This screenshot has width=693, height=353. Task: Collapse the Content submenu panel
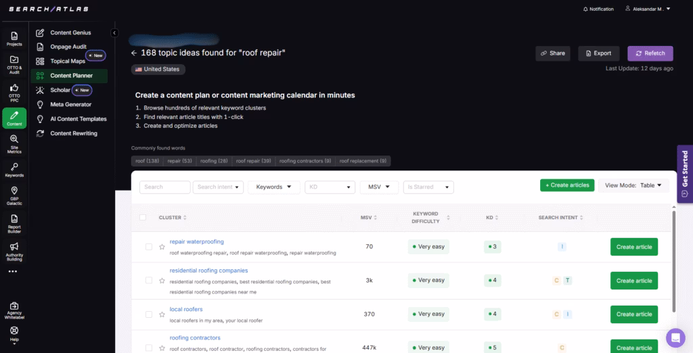114,32
